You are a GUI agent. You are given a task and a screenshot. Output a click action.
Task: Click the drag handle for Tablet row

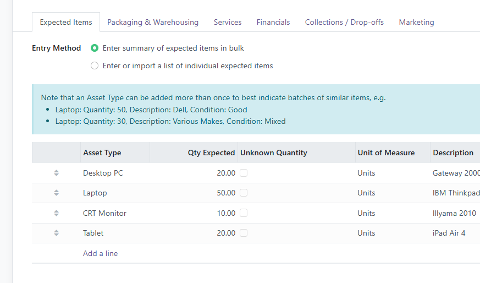coord(56,233)
